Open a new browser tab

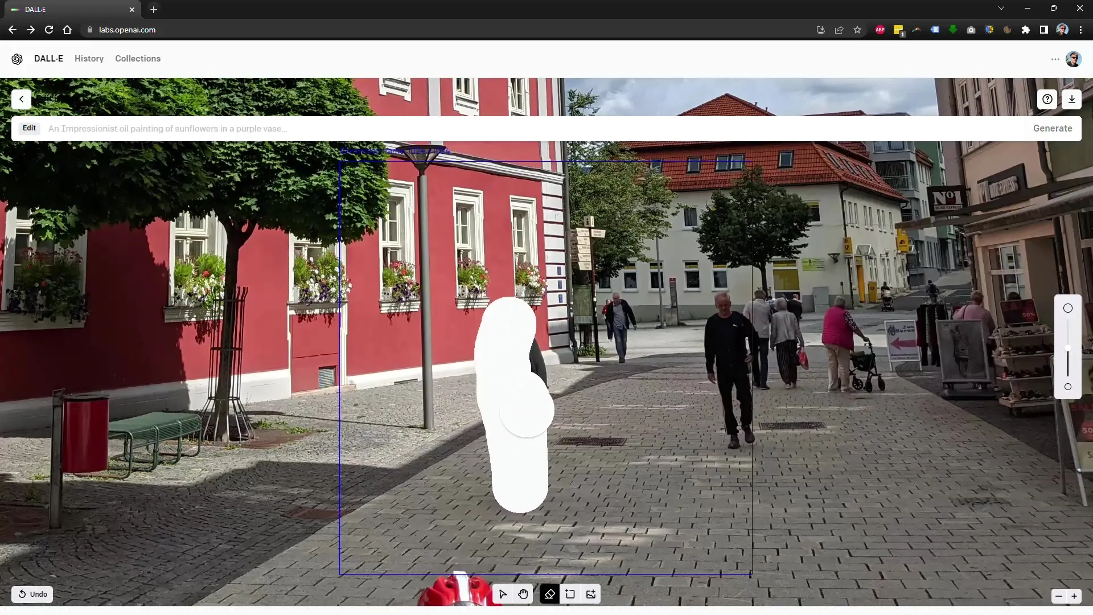pyautogui.click(x=154, y=10)
